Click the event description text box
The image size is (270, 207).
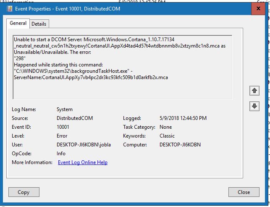(123, 67)
